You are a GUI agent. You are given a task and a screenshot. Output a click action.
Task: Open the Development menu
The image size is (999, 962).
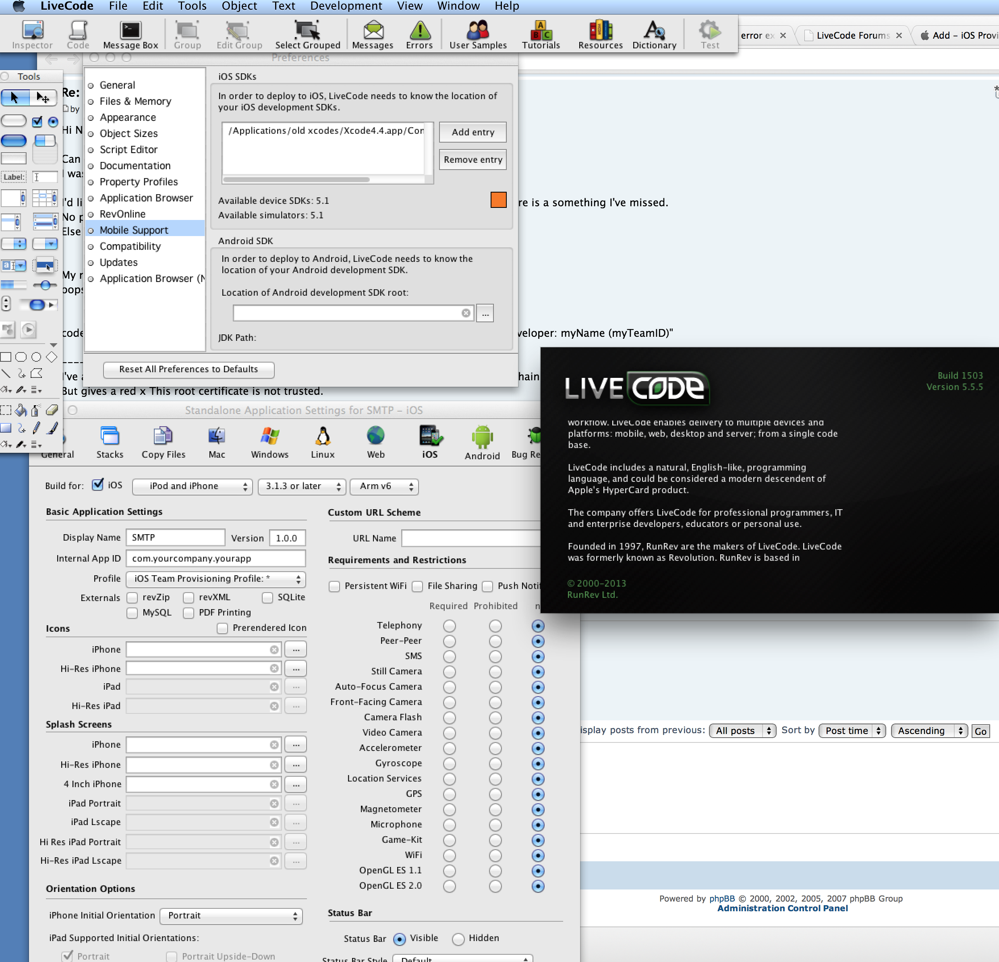(346, 6)
